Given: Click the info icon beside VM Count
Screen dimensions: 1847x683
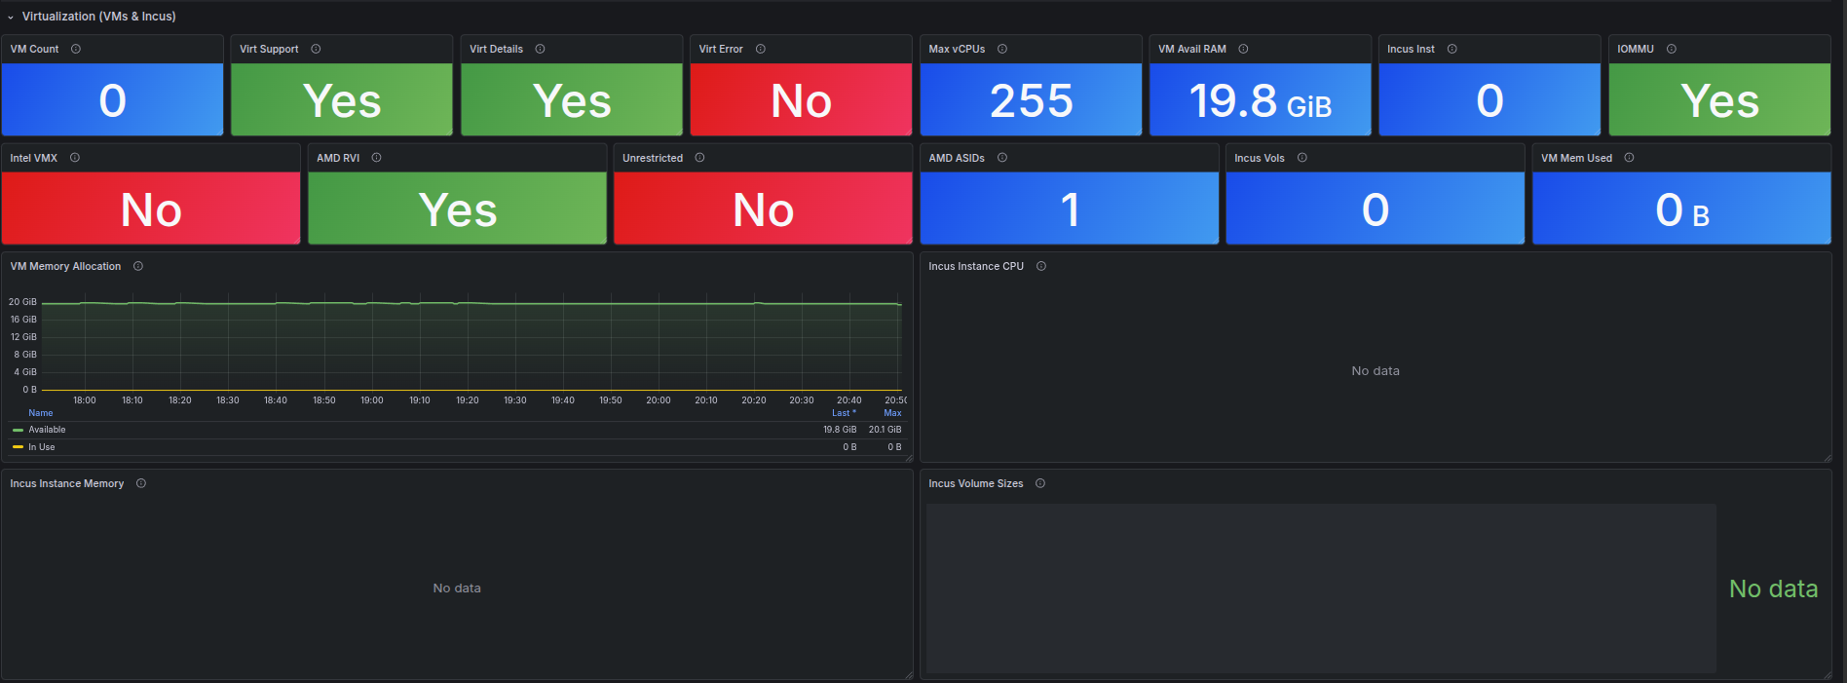Looking at the screenshot, I should pos(76,49).
